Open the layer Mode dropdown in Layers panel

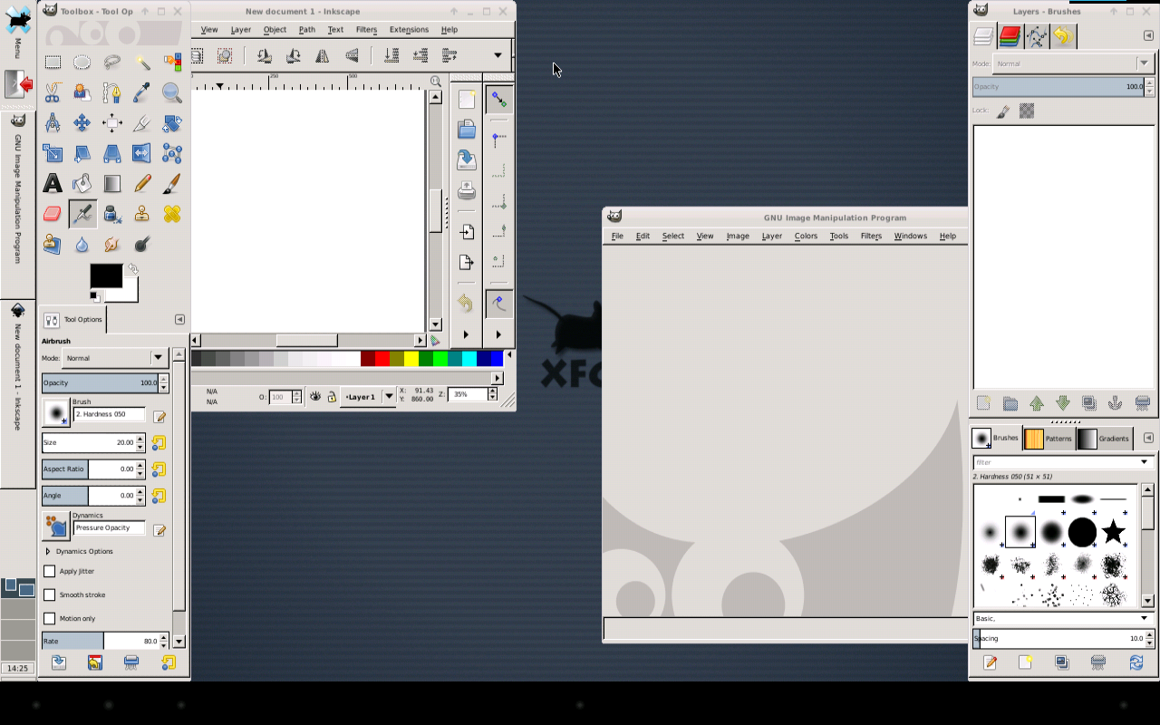click(1073, 63)
